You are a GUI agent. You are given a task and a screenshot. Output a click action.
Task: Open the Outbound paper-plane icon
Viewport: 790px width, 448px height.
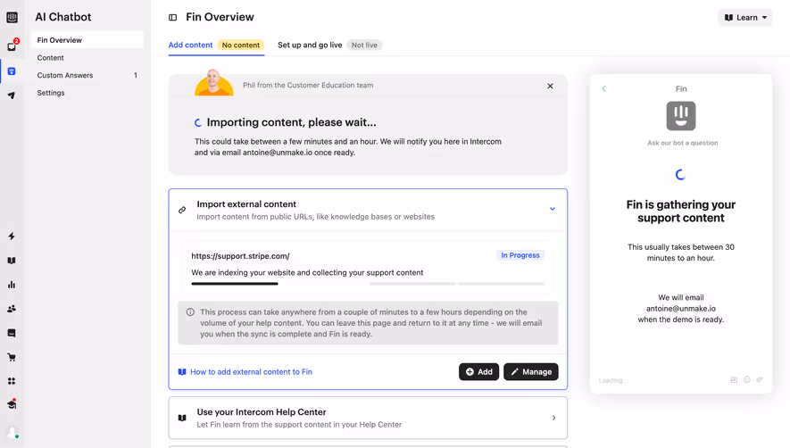point(12,95)
